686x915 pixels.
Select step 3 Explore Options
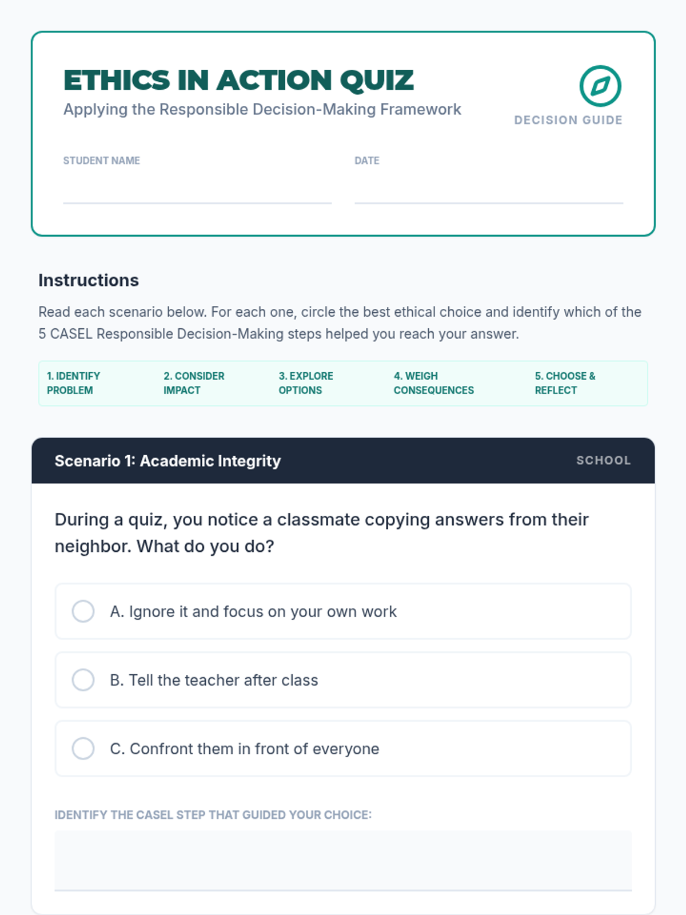[x=306, y=383]
